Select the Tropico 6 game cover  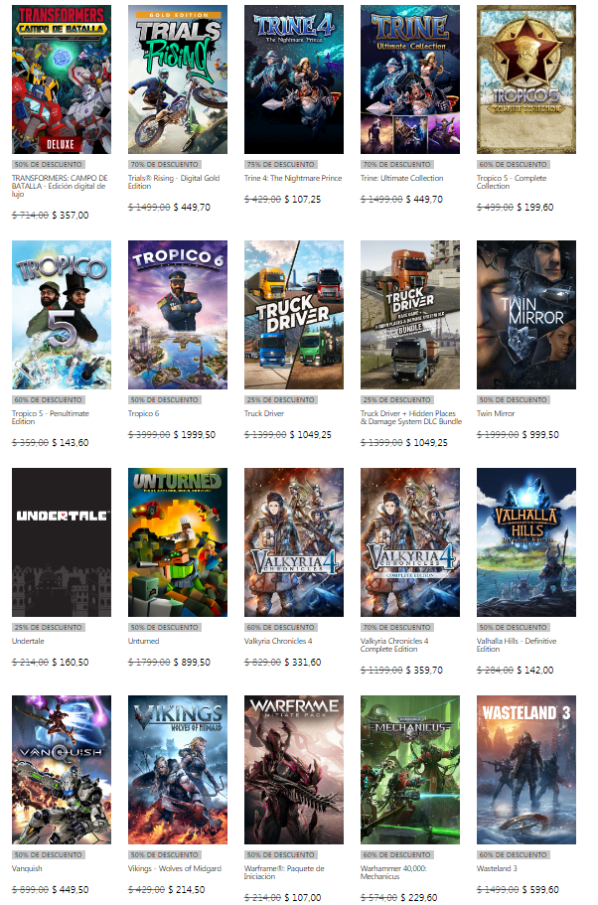point(178,315)
